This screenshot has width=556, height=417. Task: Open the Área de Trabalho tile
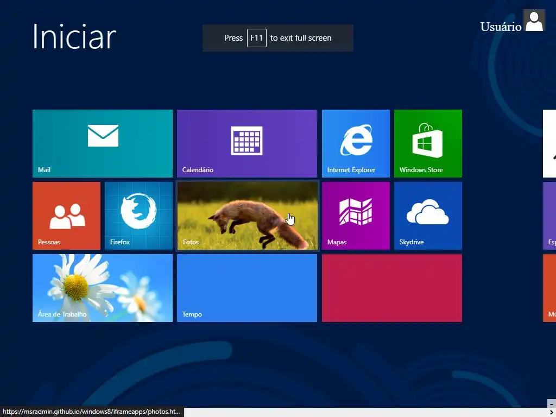point(103,288)
